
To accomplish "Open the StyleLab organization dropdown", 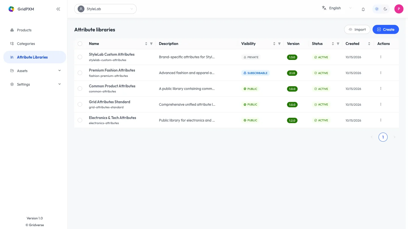I will coord(105,9).
